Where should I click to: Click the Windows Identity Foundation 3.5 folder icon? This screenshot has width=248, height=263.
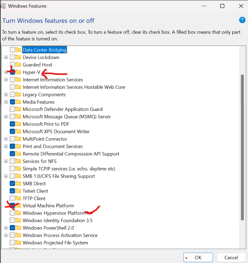pos(18,220)
